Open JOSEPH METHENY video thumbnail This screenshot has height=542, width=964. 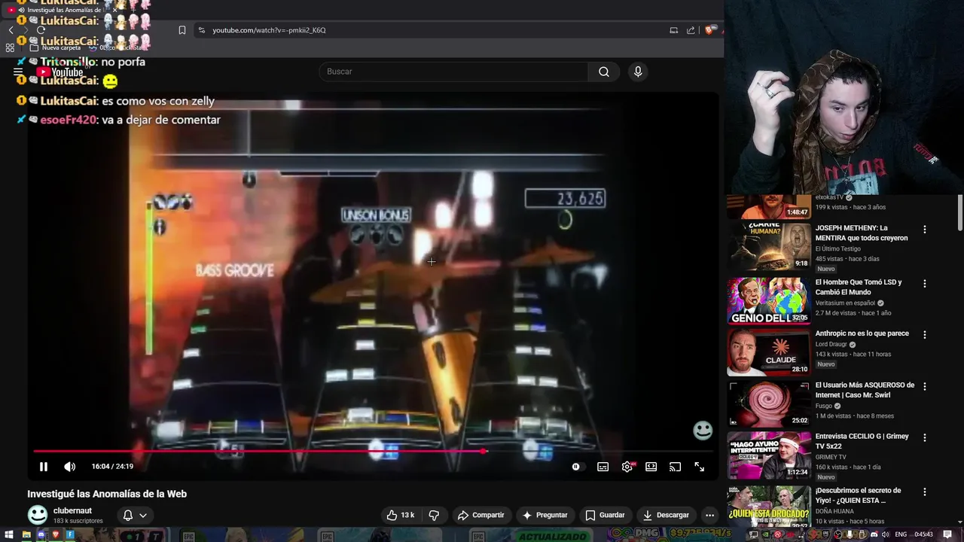click(768, 246)
